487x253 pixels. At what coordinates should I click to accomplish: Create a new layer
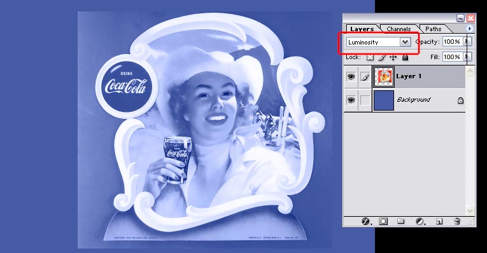click(x=439, y=221)
